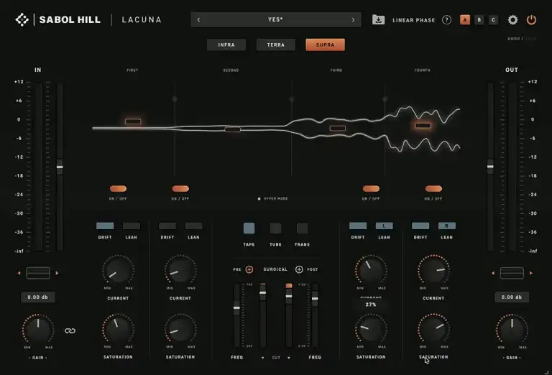This screenshot has width=552, height=375.
Task: Click the input 0.00 db value field
Action: click(37, 297)
